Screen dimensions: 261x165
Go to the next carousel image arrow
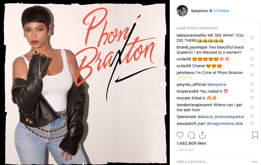163,84
